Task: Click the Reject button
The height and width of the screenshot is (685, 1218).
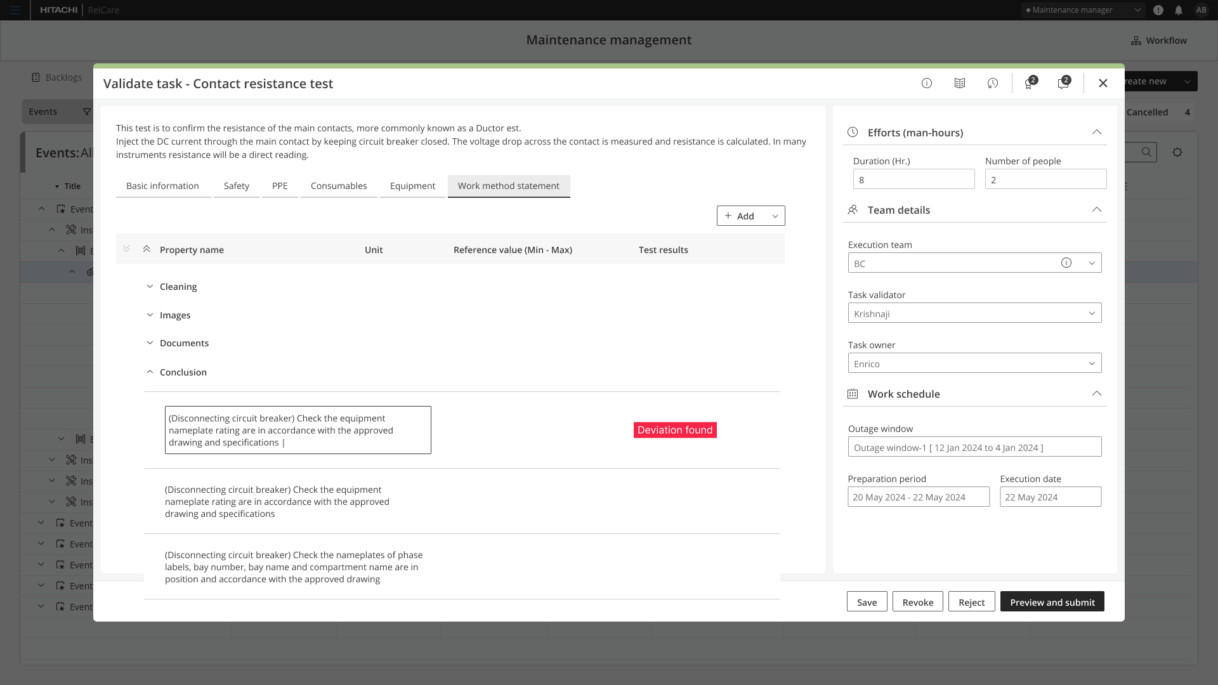Action: tap(971, 601)
